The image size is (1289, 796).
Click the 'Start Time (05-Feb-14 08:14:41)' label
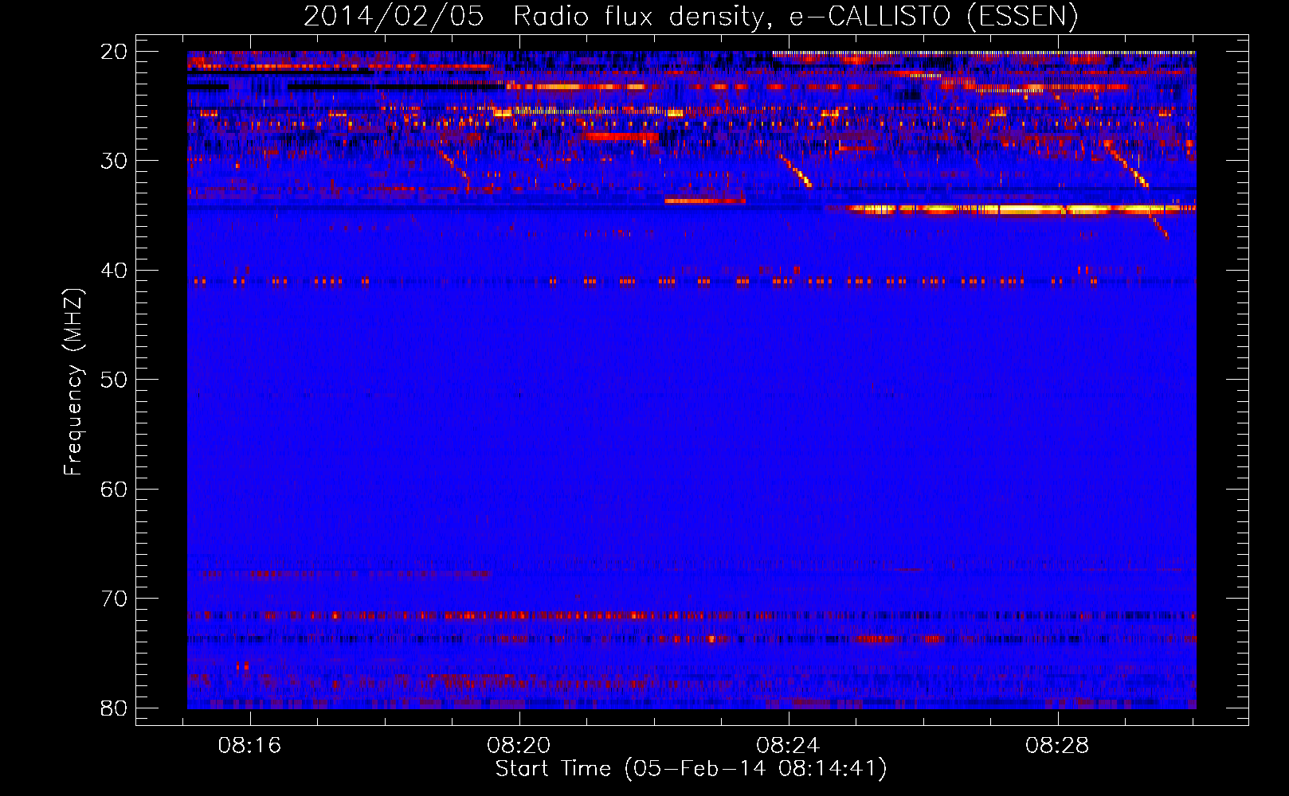click(x=691, y=769)
